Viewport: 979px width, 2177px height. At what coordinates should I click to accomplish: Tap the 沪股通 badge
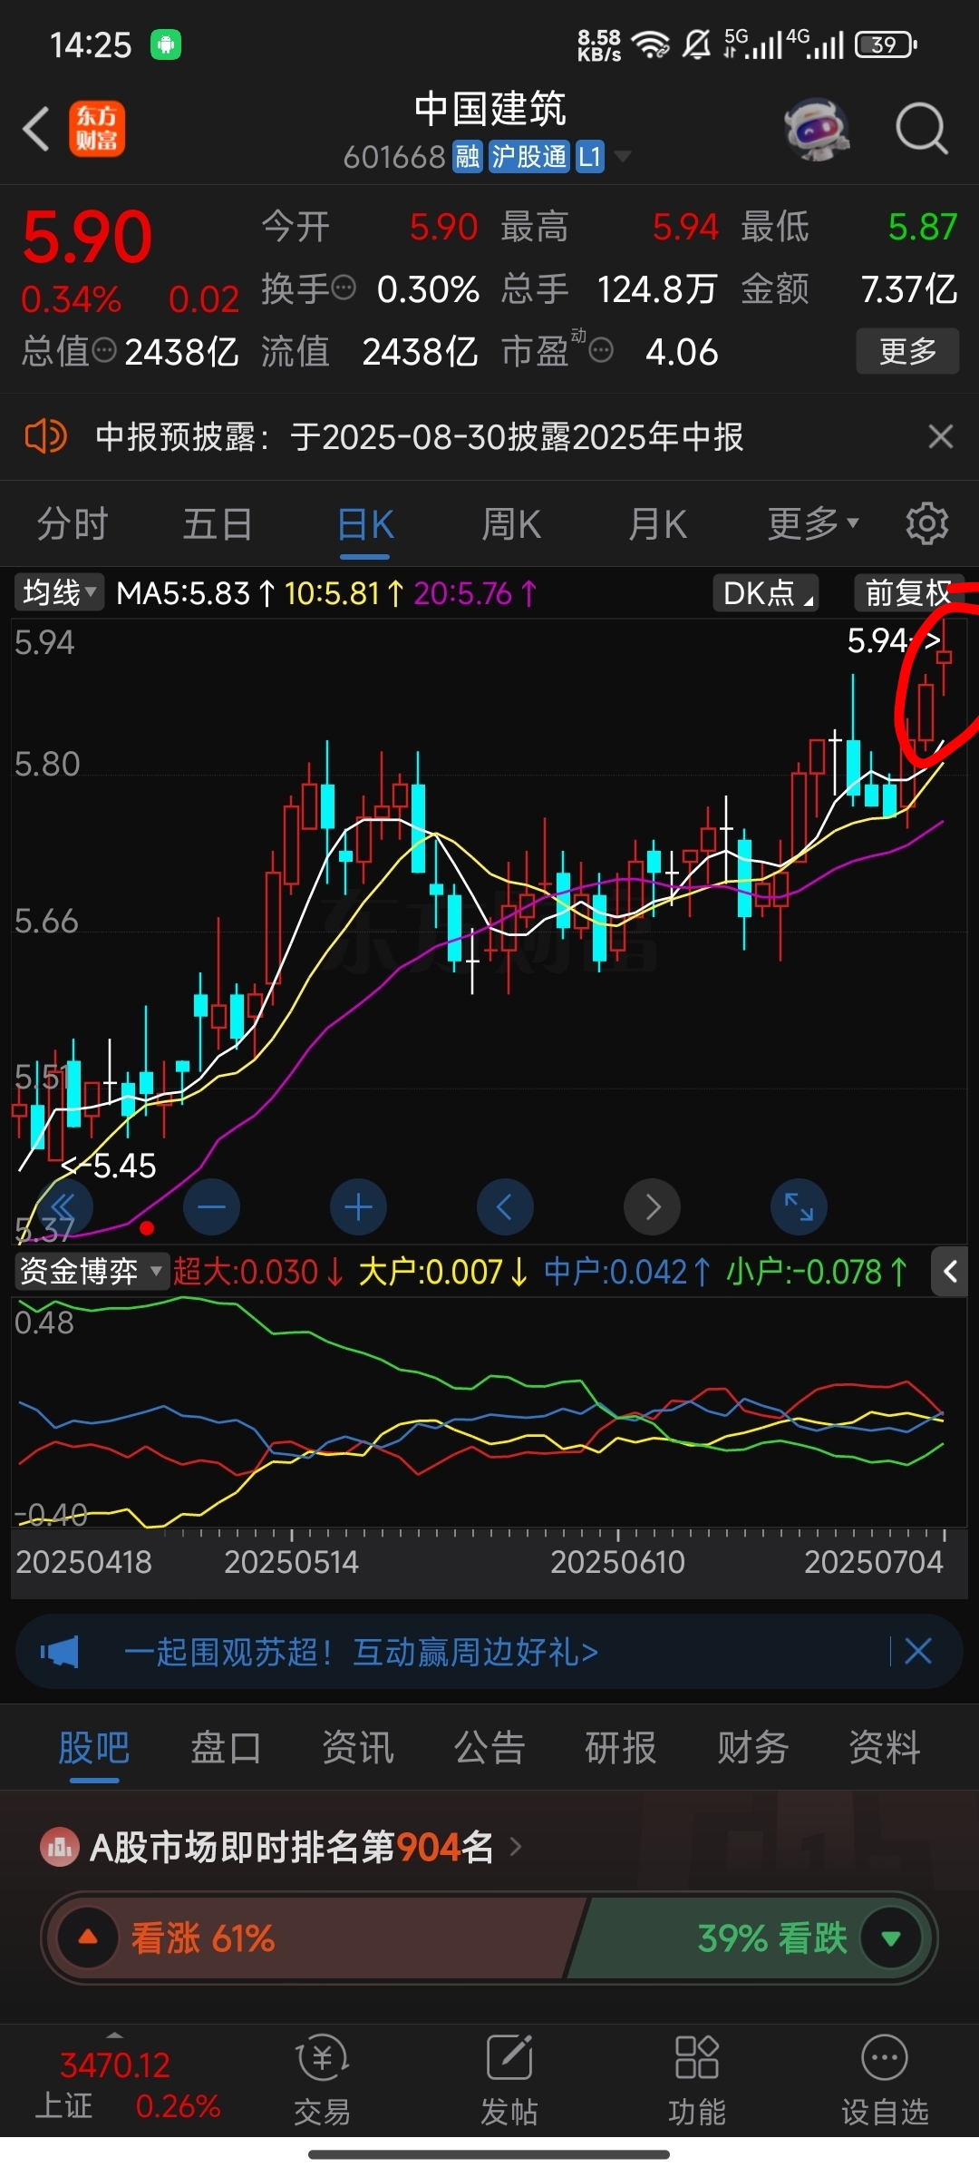[x=529, y=157]
